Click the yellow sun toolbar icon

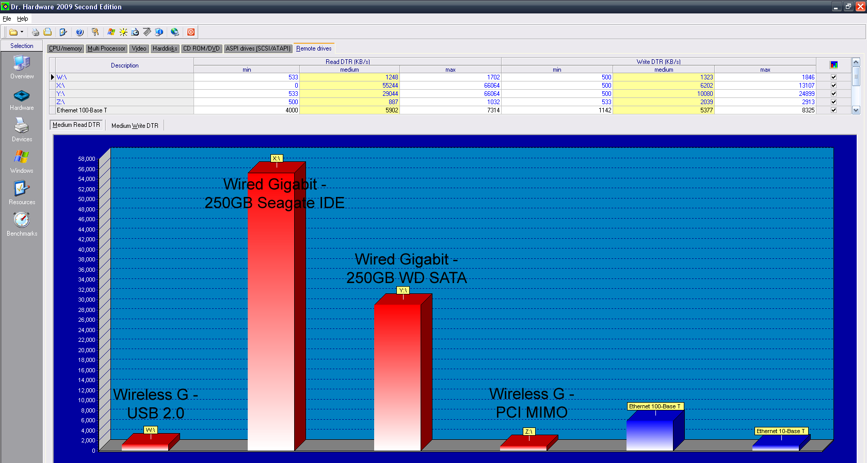tap(123, 32)
